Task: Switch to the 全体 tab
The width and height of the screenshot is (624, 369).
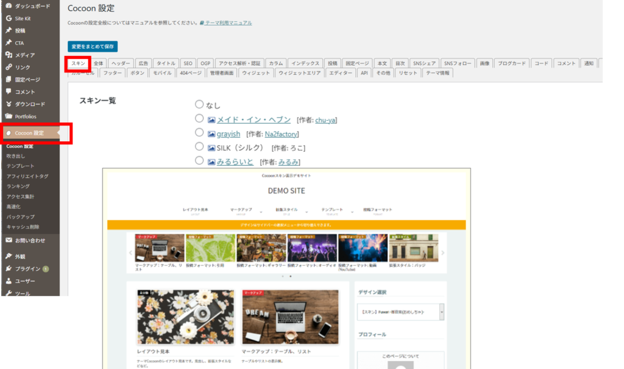Action: pyautogui.click(x=98, y=63)
